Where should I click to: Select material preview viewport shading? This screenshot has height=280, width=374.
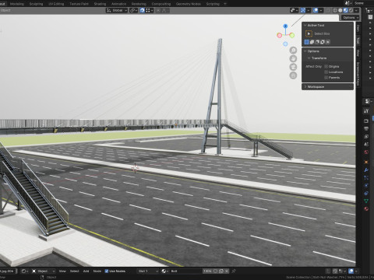pos(345,10)
